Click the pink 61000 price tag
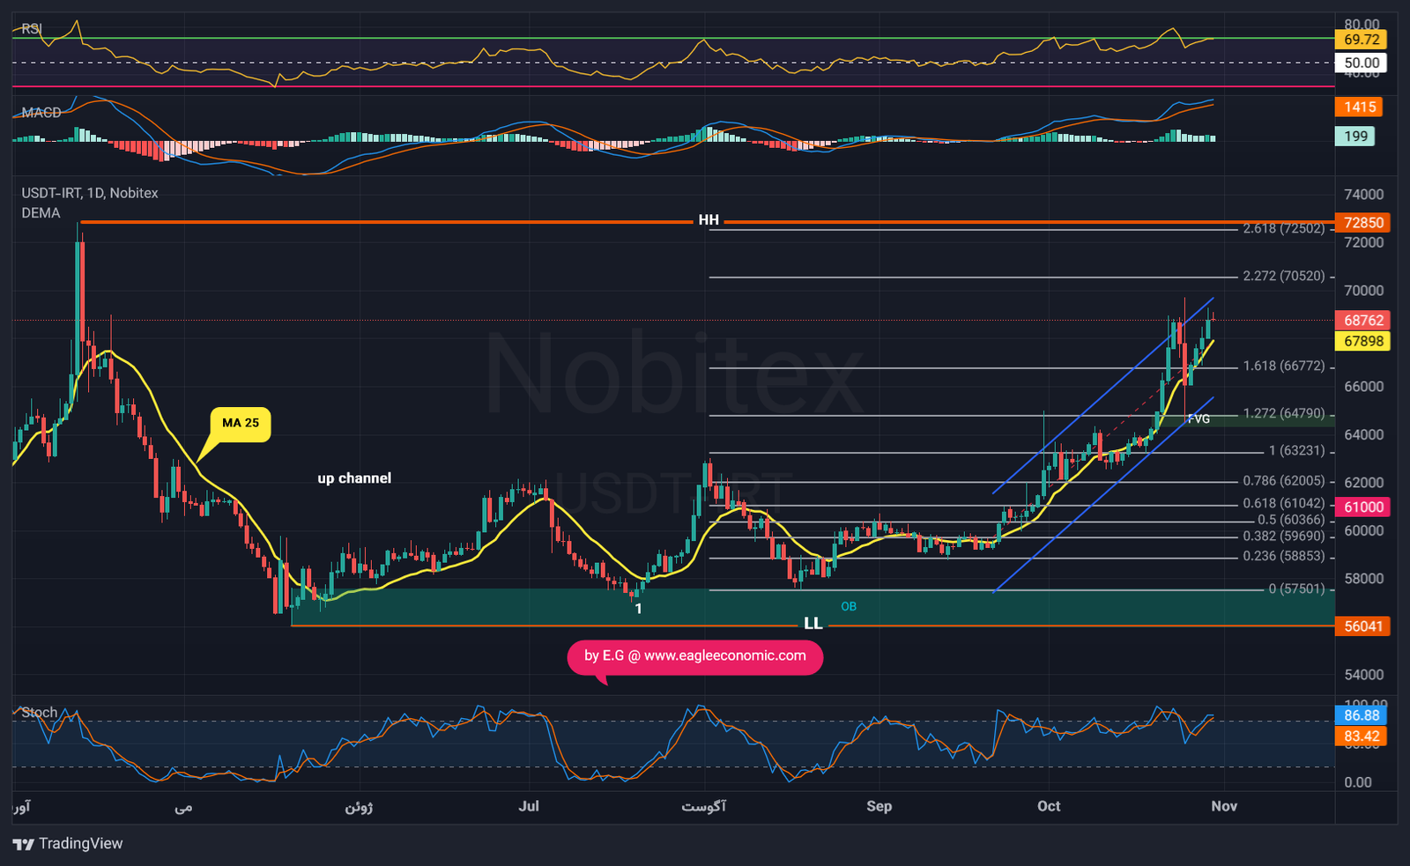 pyautogui.click(x=1363, y=507)
